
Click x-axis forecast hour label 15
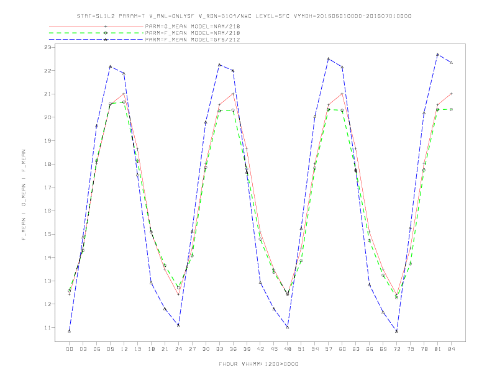click(137, 349)
